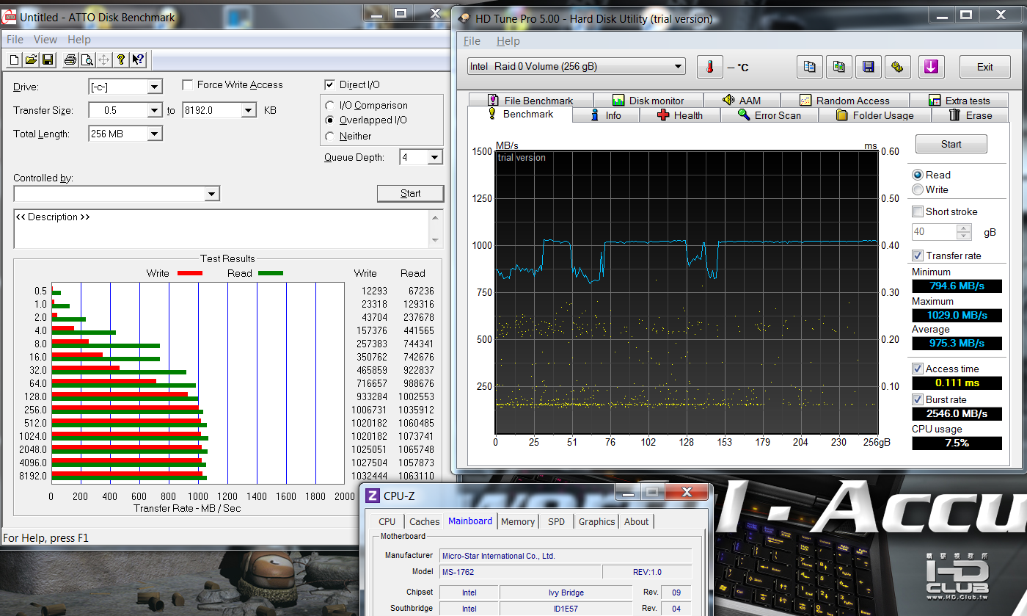Select the Write radio button in HD Tune
The width and height of the screenshot is (1027, 616).
917,189
